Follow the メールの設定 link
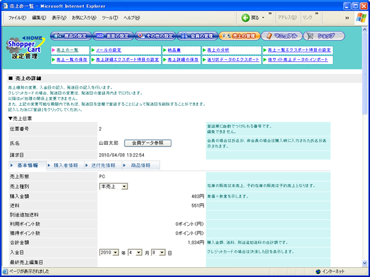370x277 pixels. click(109, 50)
